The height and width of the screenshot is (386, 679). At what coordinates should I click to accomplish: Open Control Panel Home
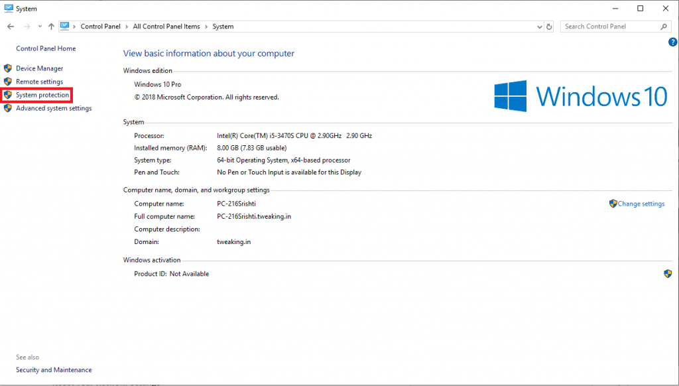[46, 48]
